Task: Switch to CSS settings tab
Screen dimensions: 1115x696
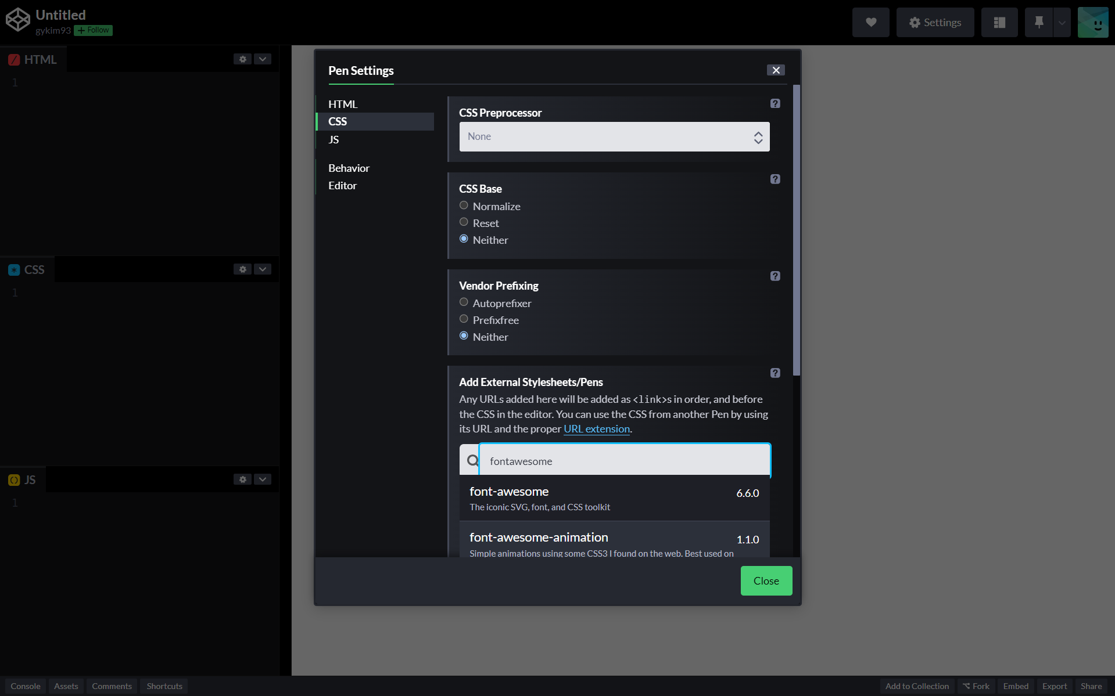Action: point(375,121)
